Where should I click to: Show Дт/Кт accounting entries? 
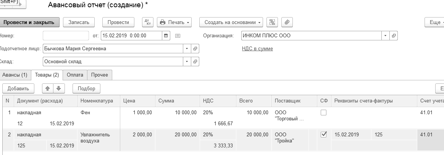click(x=148, y=22)
